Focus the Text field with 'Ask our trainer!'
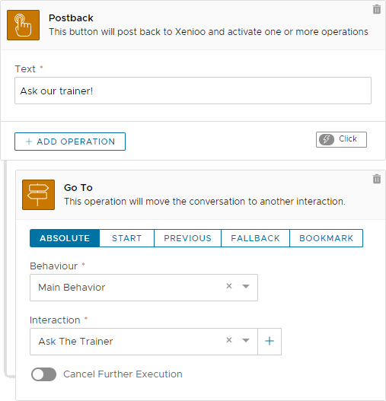This screenshot has width=386, height=401. [193, 91]
